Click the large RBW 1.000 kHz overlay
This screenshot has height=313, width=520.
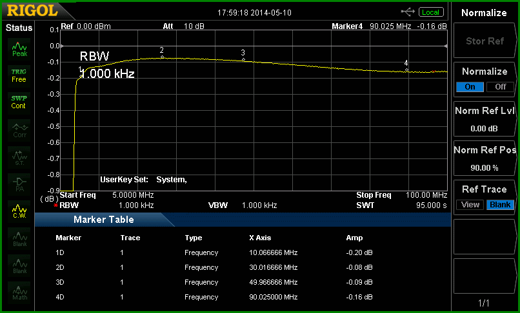[107, 65]
